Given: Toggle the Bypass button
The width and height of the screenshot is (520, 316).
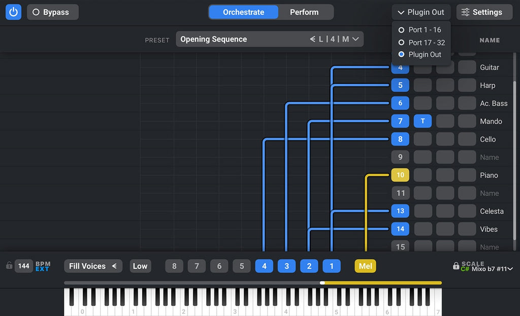Looking at the screenshot, I should coord(52,12).
